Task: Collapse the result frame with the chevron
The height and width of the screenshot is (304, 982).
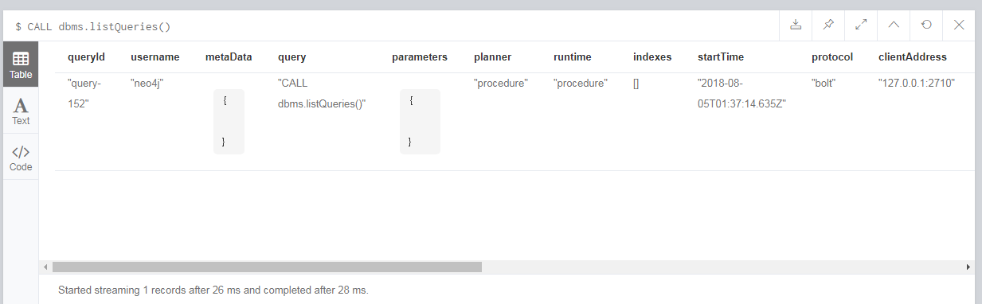Action: tap(894, 25)
